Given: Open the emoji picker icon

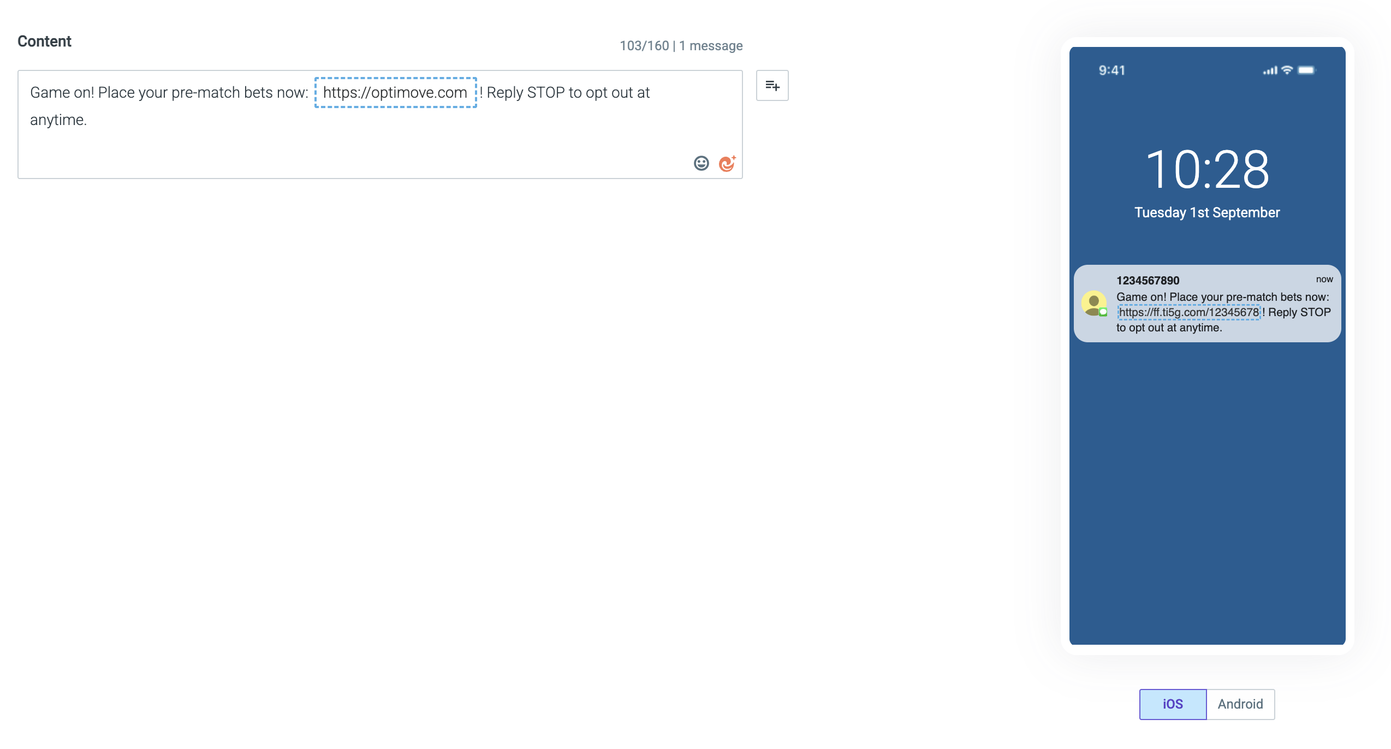Looking at the screenshot, I should click(x=701, y=163).
